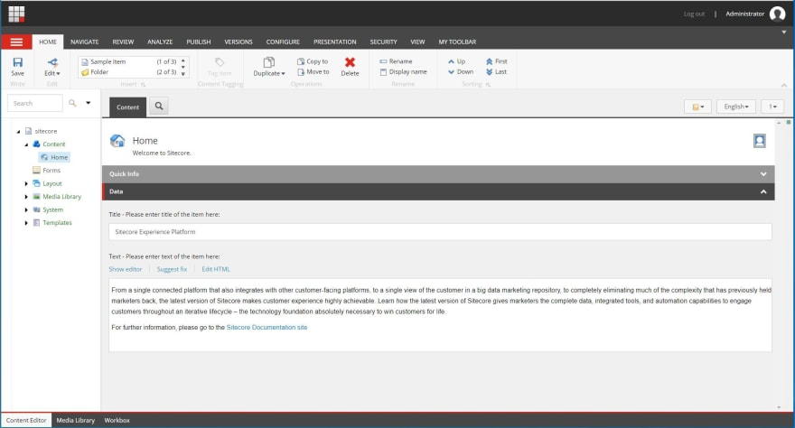Collapse the Content tree node
This screenshot has width=795, height=428.
[26, 144]
